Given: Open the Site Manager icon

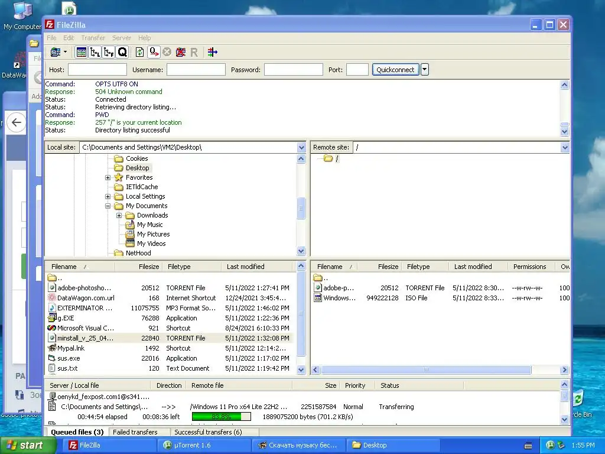Looking at the screenshot, I should (56, 52).
